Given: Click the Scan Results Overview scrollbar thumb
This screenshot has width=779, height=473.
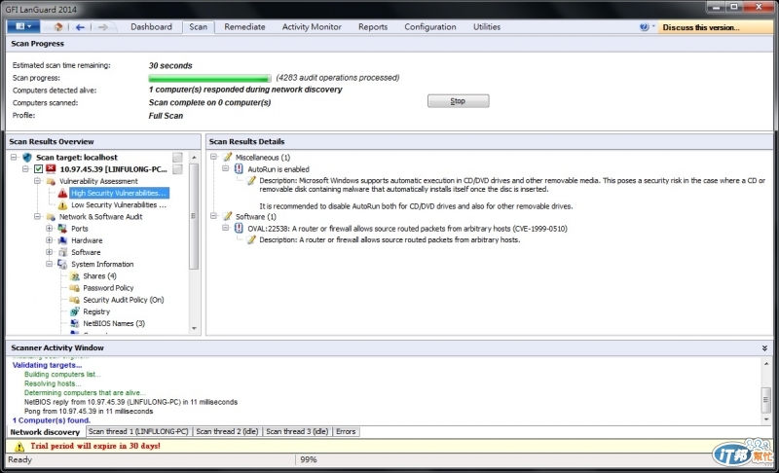Looking at the screenshot, I should 194,216.
